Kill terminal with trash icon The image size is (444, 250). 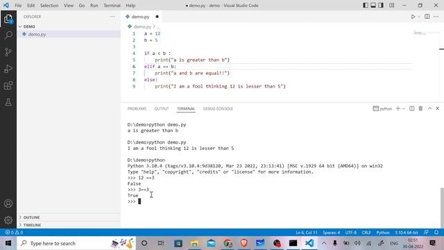tap(420, 108)
